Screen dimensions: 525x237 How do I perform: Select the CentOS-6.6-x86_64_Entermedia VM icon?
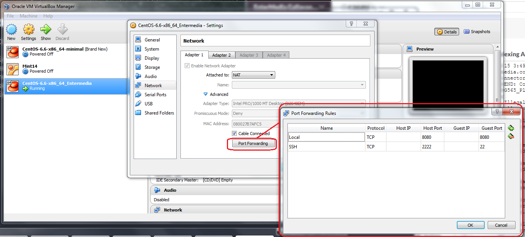pyautogui.click(x=13, y=86)
